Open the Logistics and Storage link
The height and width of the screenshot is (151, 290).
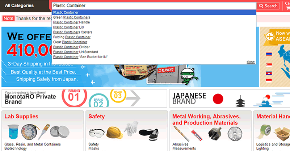point(273,144)
